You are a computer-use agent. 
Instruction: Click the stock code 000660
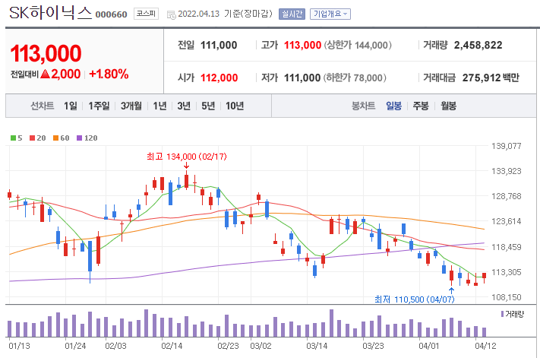tap(111, 14)
